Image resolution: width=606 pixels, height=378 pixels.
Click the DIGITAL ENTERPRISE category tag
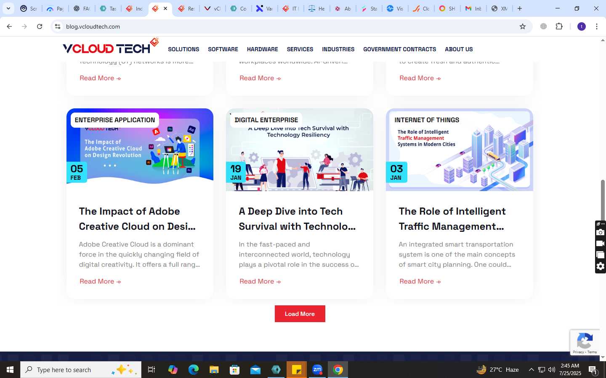(x=266, y=120)
